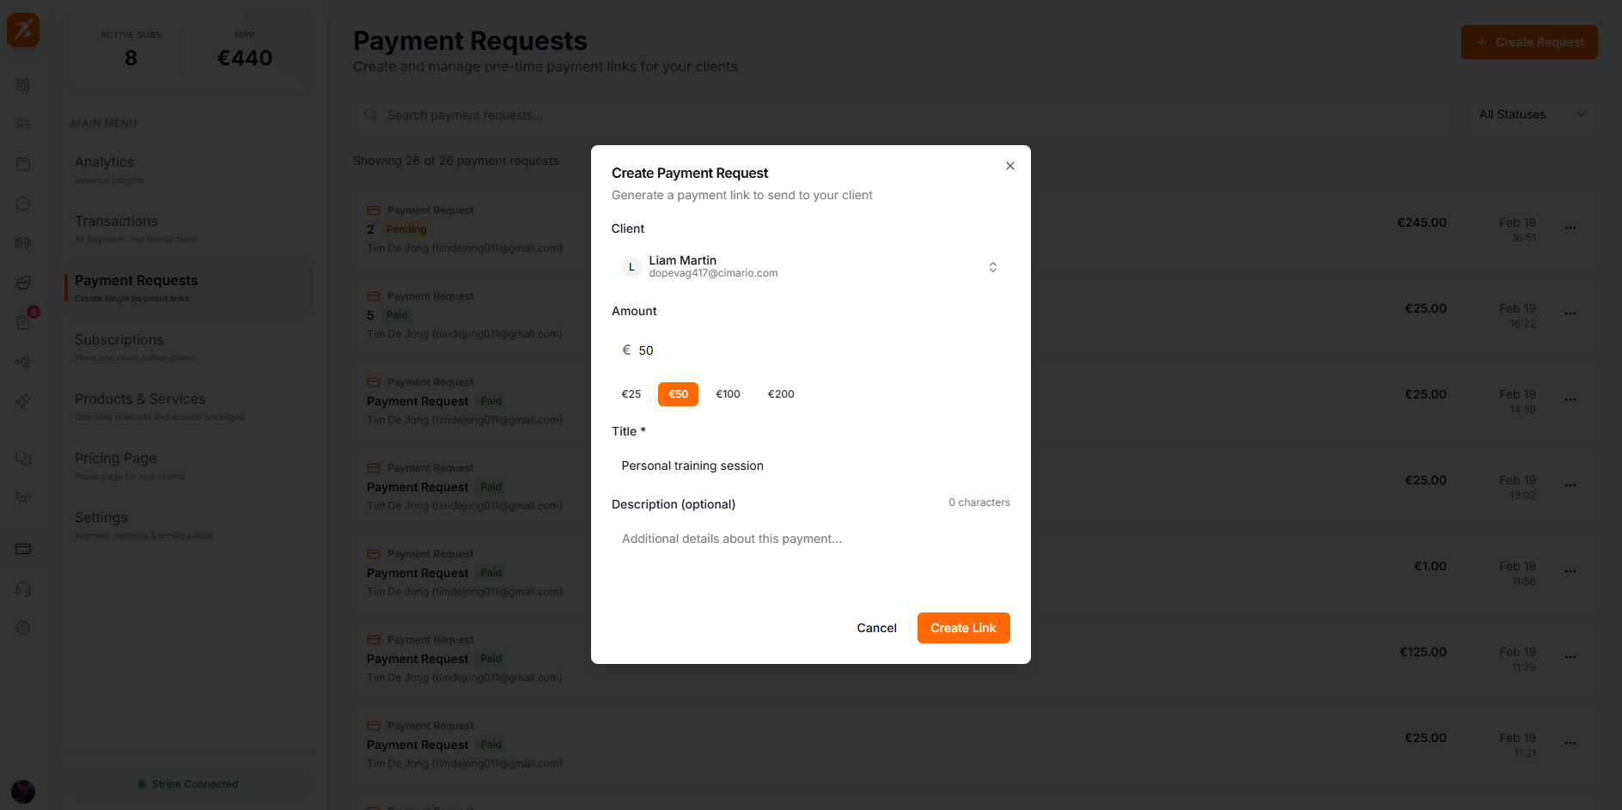Open the All Statuses filter dropdown

click(1529, 114)
